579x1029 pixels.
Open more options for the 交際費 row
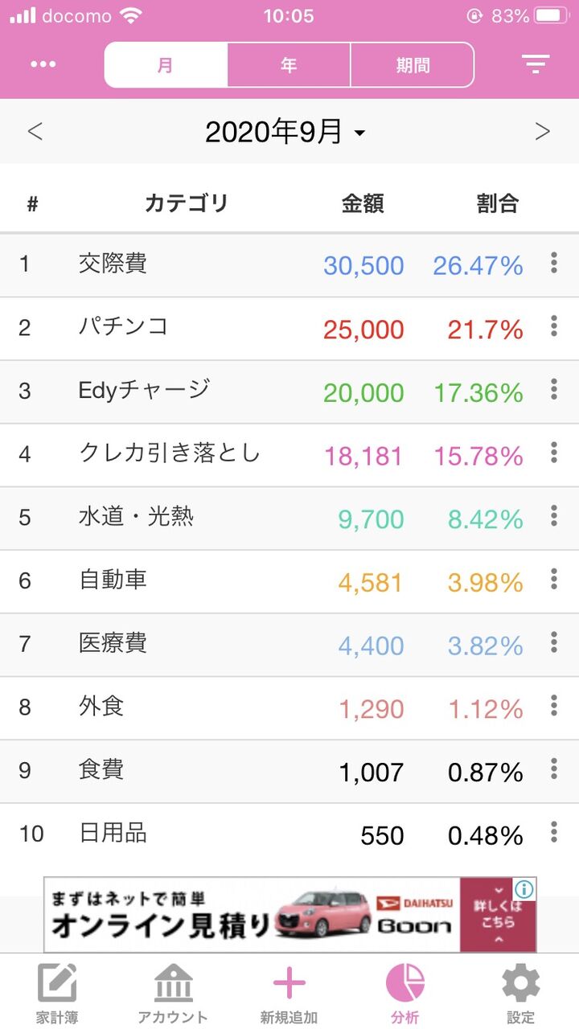[x=553, y=263]
